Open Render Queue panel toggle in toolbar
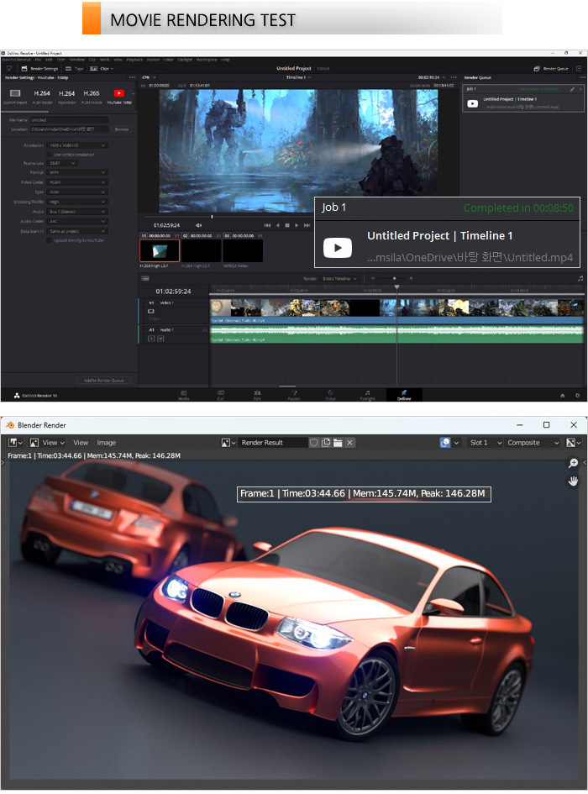 (x=551, y=68)
